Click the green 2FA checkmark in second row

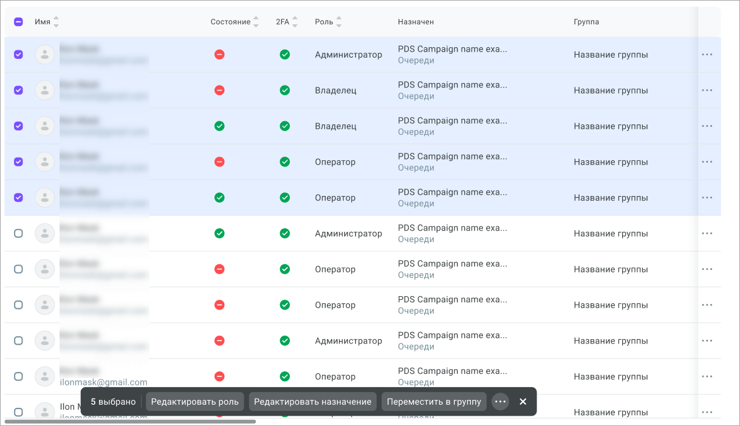coord(284,90)
